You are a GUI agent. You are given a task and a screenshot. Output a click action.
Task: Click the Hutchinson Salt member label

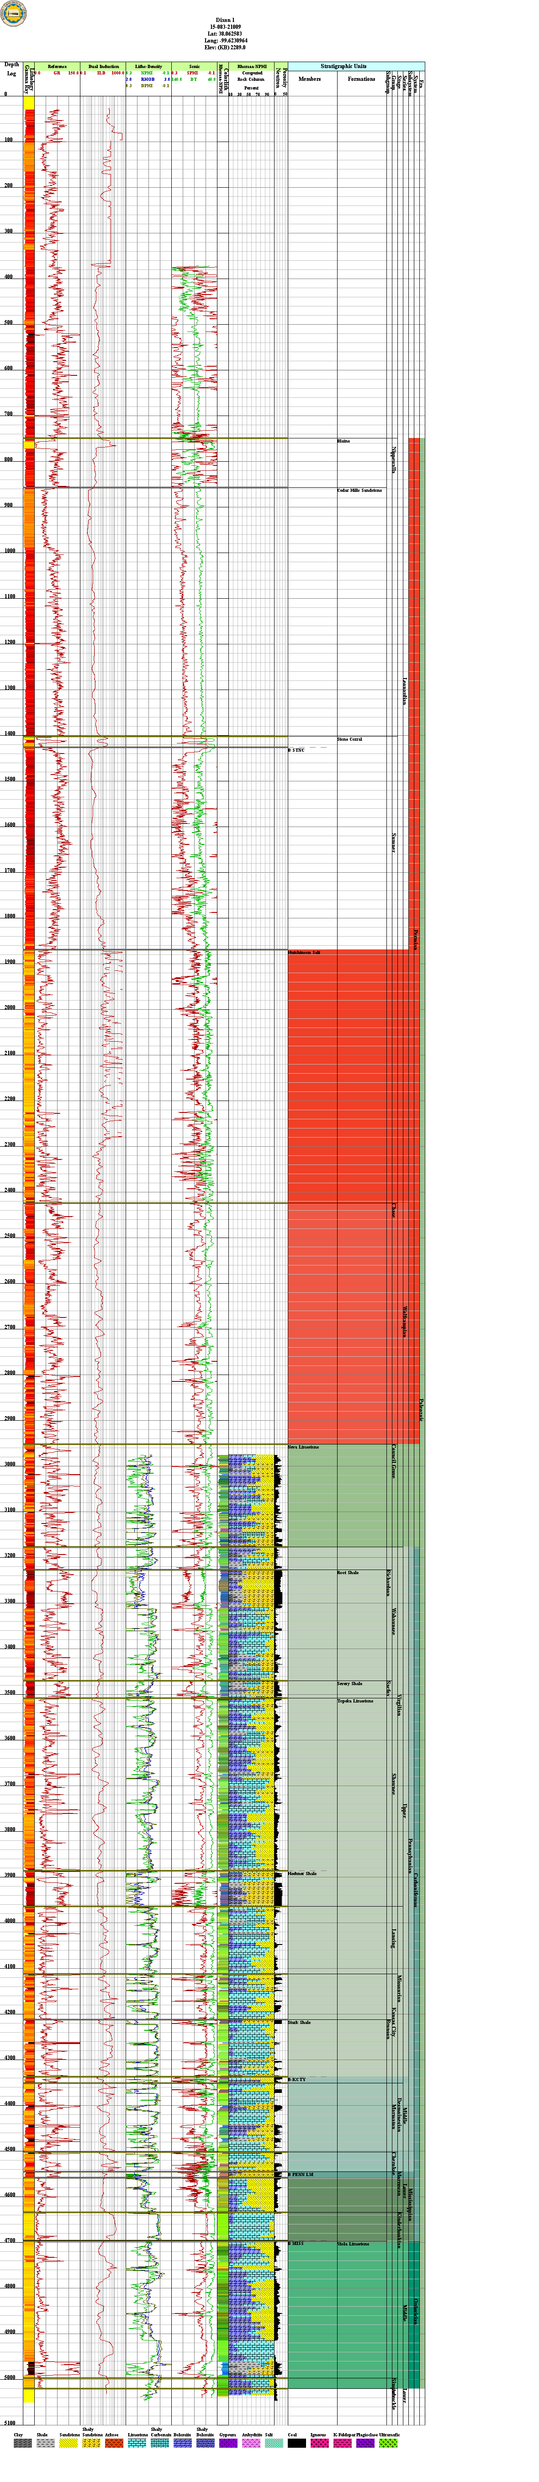(305, 952)
